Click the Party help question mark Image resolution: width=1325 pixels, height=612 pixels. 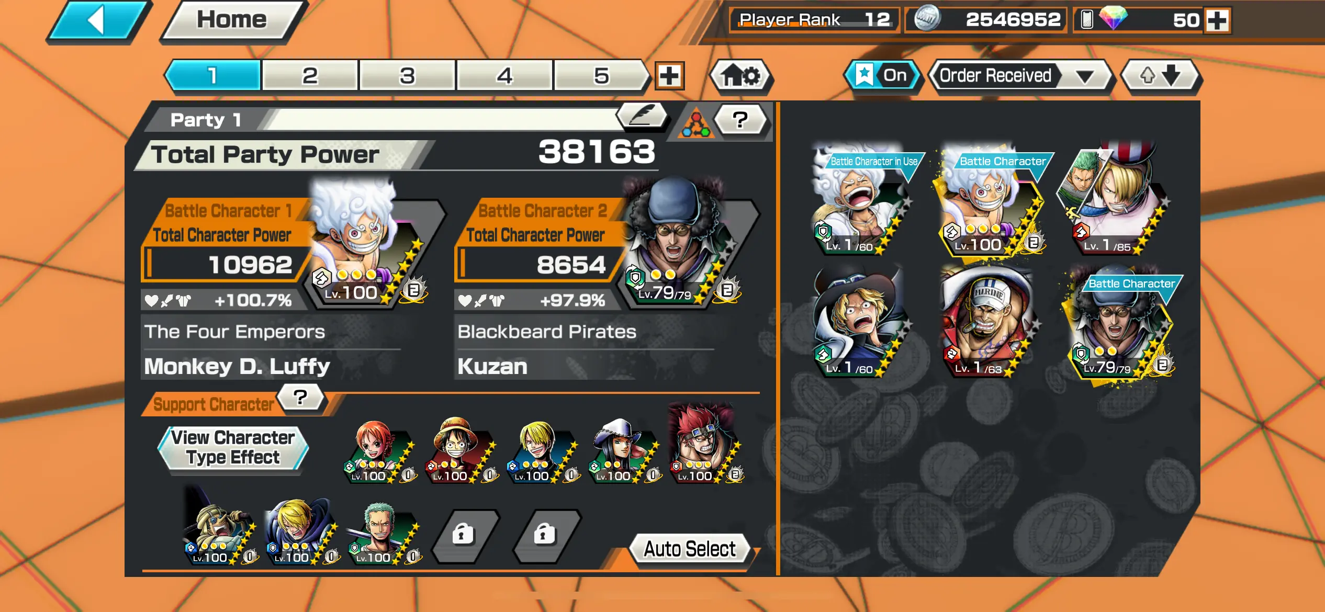pyautogui.click(x=740, y=120)
